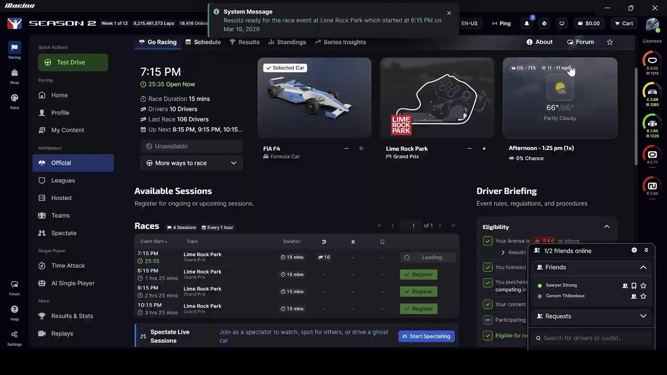The height and width of the screenshot is (375, 667).
Task: Open the formula license badge B 2.86
Action: click(652, 126)
